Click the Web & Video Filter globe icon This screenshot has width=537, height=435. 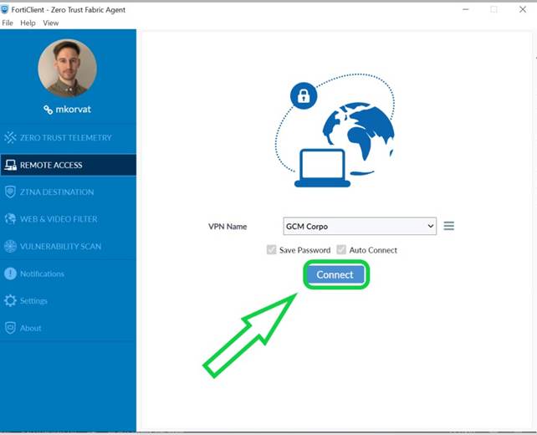10,219
